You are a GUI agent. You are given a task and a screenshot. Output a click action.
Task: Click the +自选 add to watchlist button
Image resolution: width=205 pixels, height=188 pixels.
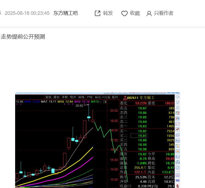[106, 97]
